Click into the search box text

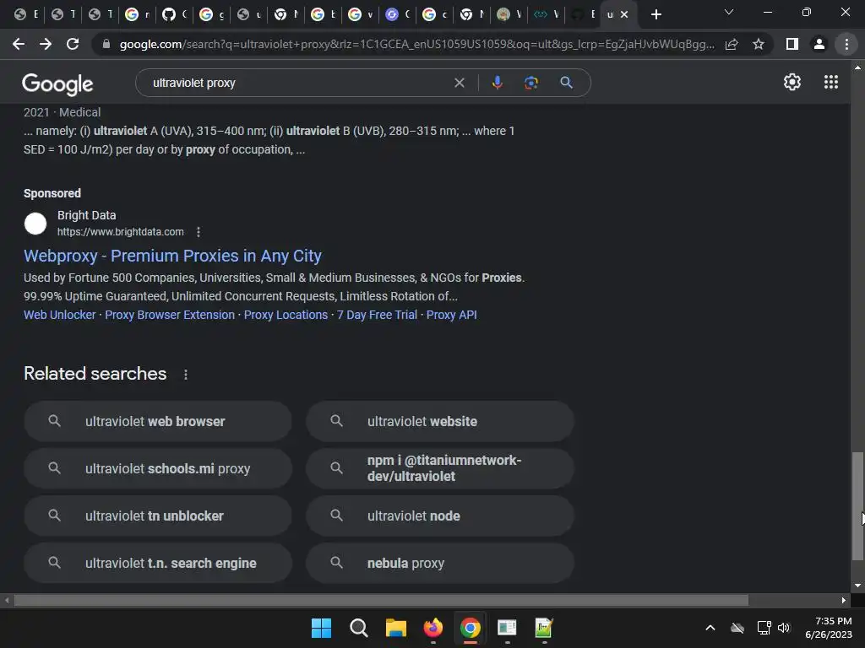[x=194, y=84]
